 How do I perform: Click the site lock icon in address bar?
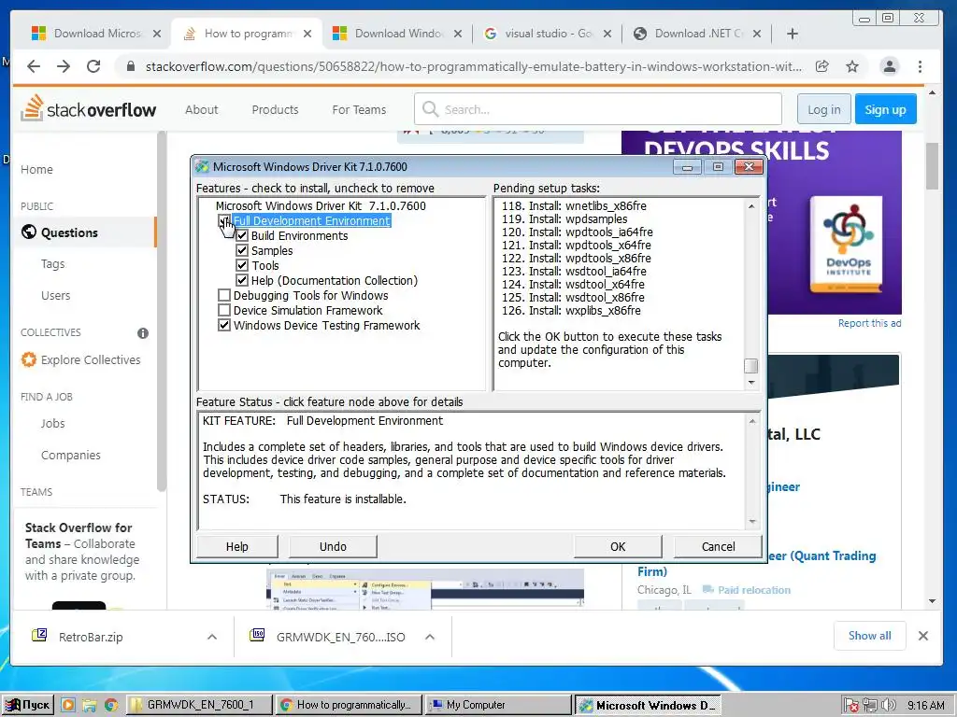130,66
